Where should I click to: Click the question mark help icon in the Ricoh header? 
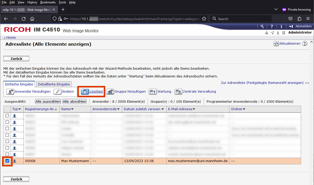[272, 26]
